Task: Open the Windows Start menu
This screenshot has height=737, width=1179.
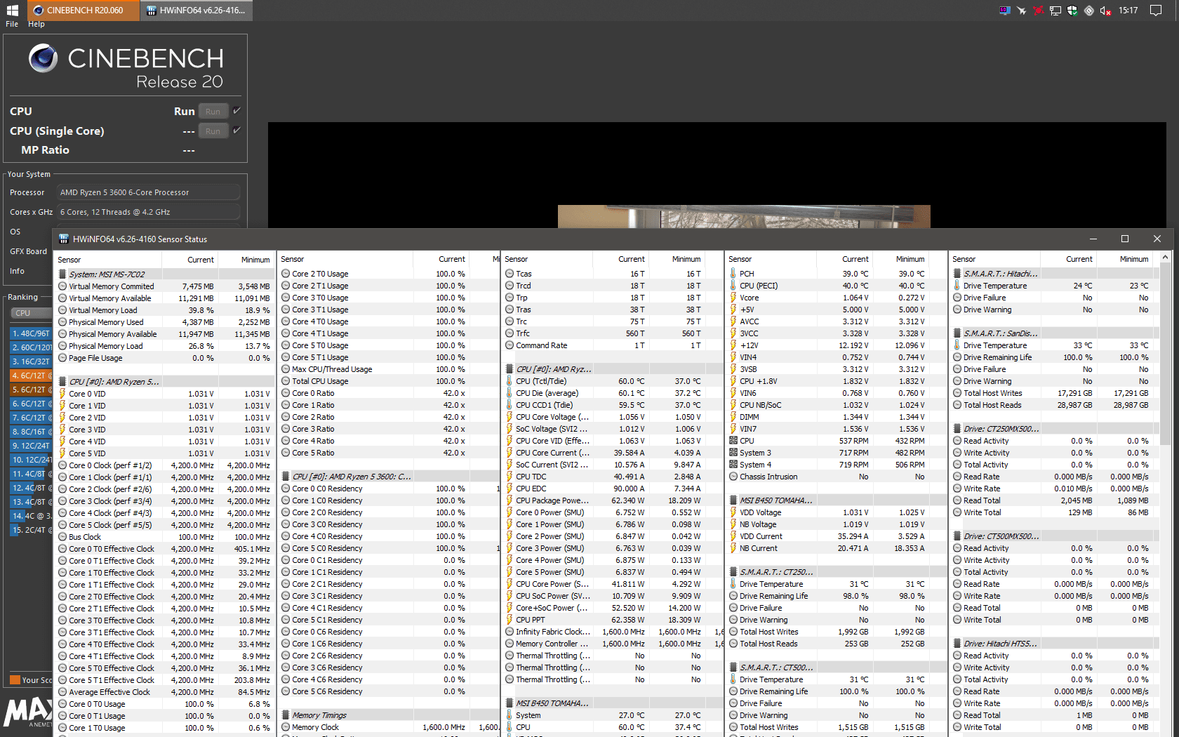Action: point(12,10)
